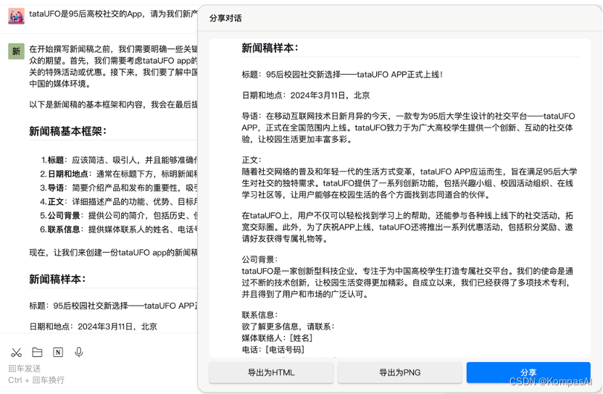Screen dimensions: 603x394
Task: Click the blue 分享 button
Action: [528, 372]
